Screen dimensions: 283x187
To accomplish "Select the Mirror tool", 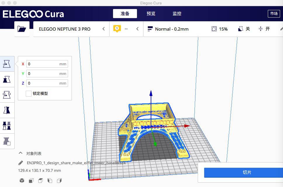I will pos(7,110).
